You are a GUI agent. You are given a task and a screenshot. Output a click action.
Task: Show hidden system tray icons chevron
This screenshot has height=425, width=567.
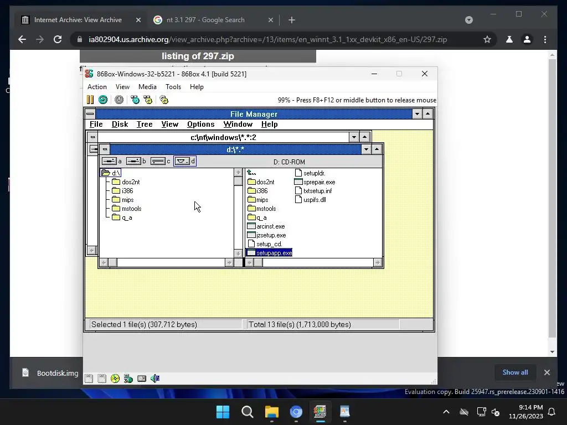point(446,412)
